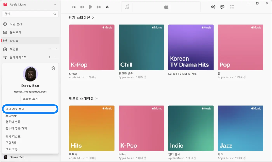The image size is (272, 162).
Task: Open 보관함 more options ellipsis
Action: tap(50, 49)
